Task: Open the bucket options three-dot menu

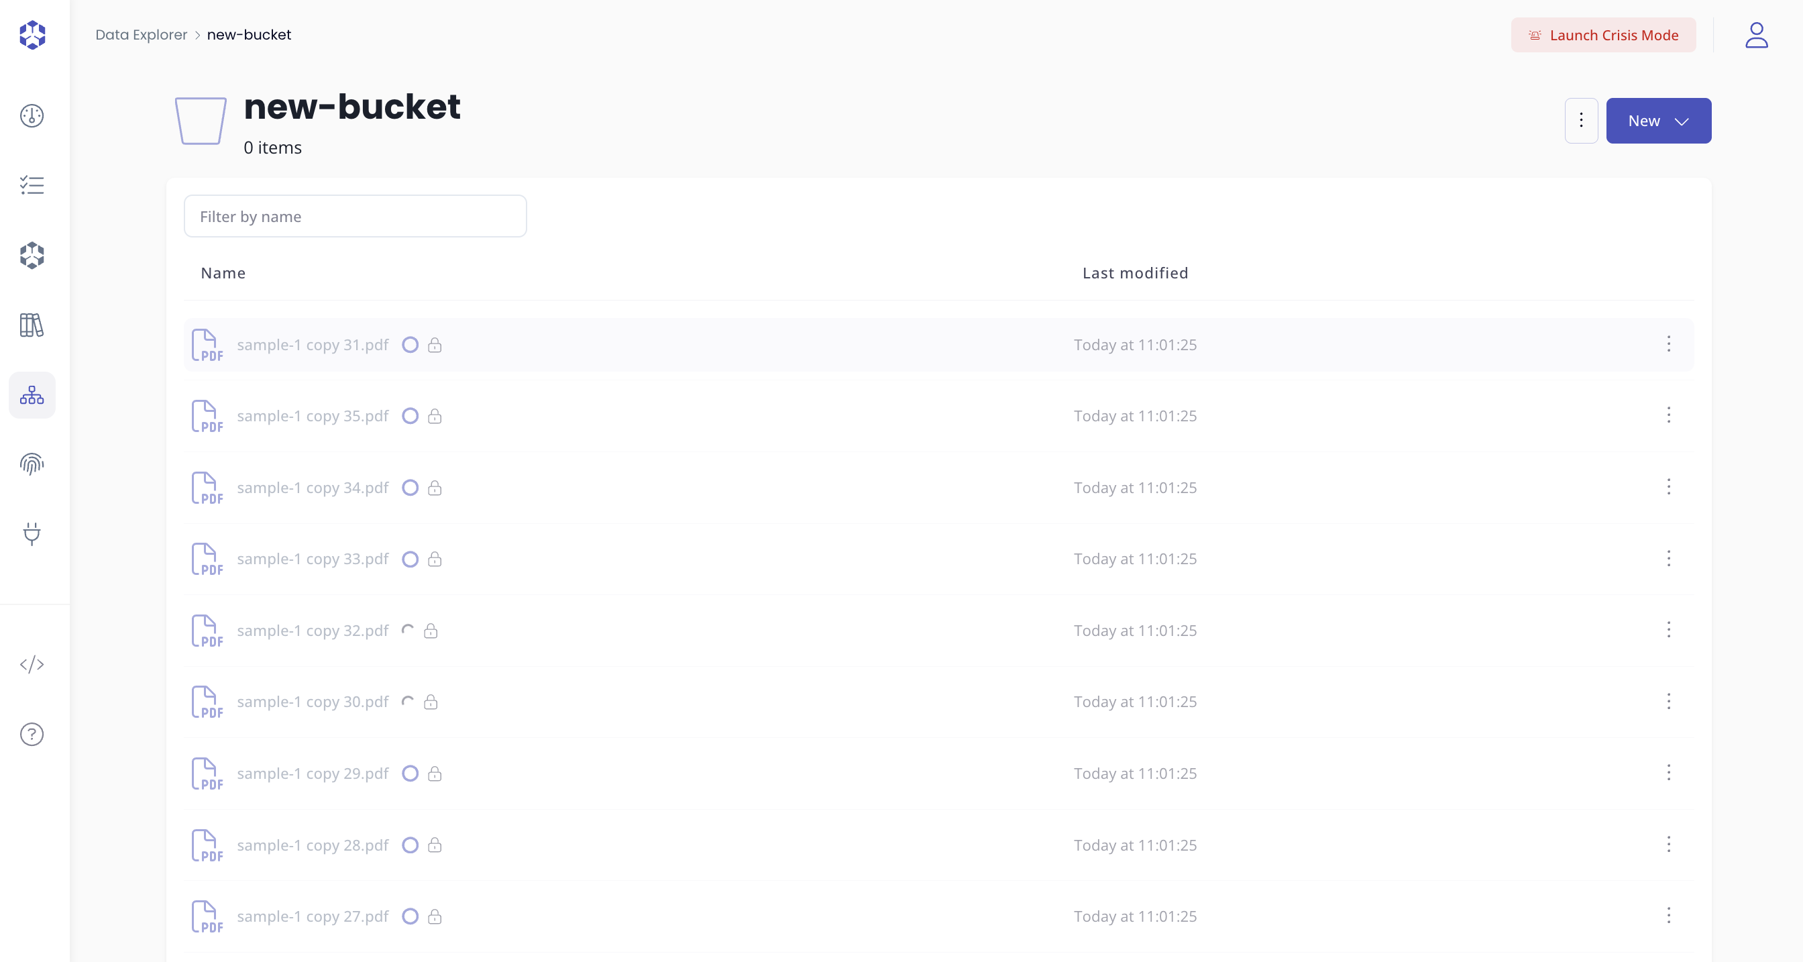Action: point(1581,121)
